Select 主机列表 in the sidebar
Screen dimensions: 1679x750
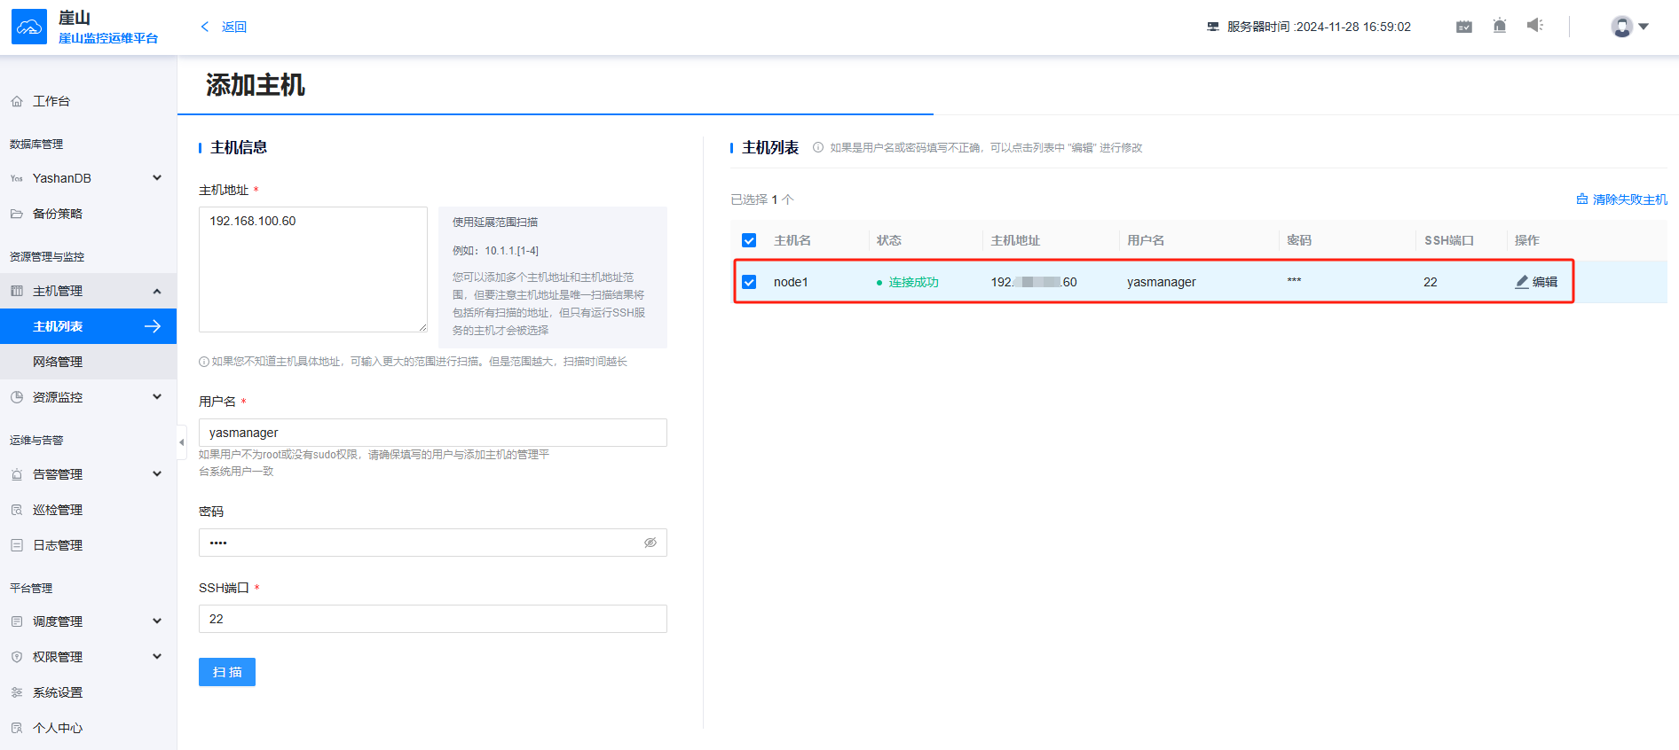click(x=88, y=326)
